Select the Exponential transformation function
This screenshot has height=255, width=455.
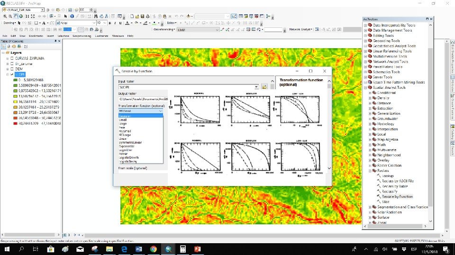[x=127, y=145]
